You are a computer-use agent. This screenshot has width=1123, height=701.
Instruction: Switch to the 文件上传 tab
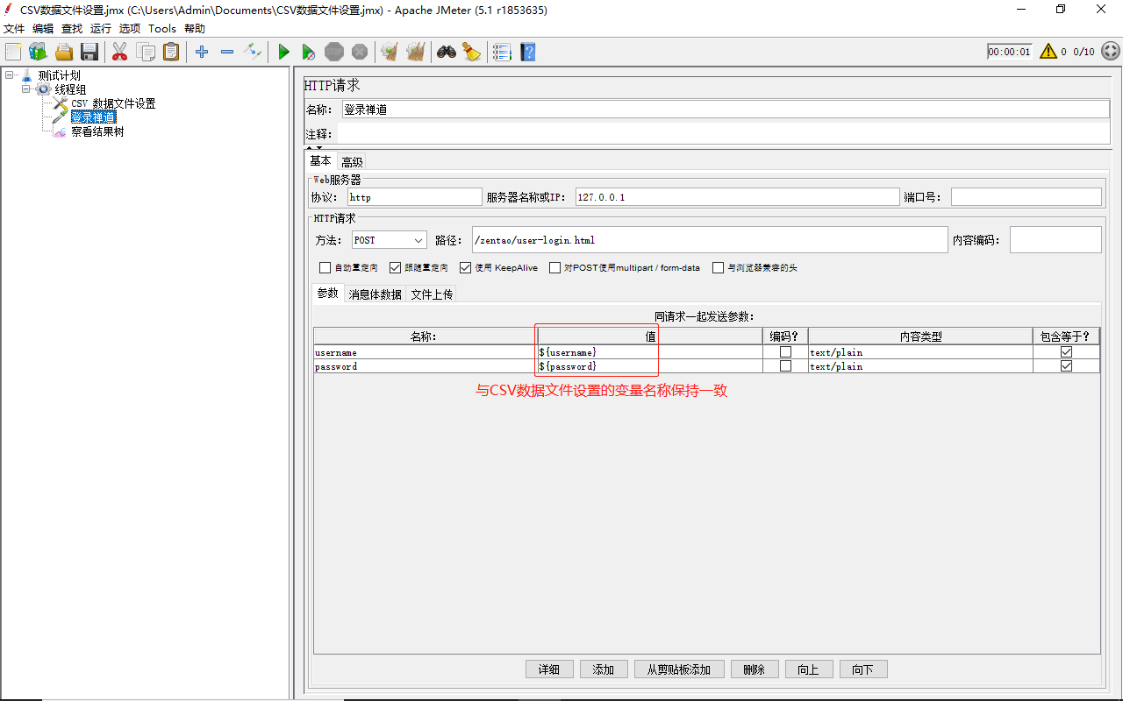click(x=432, y=294)
